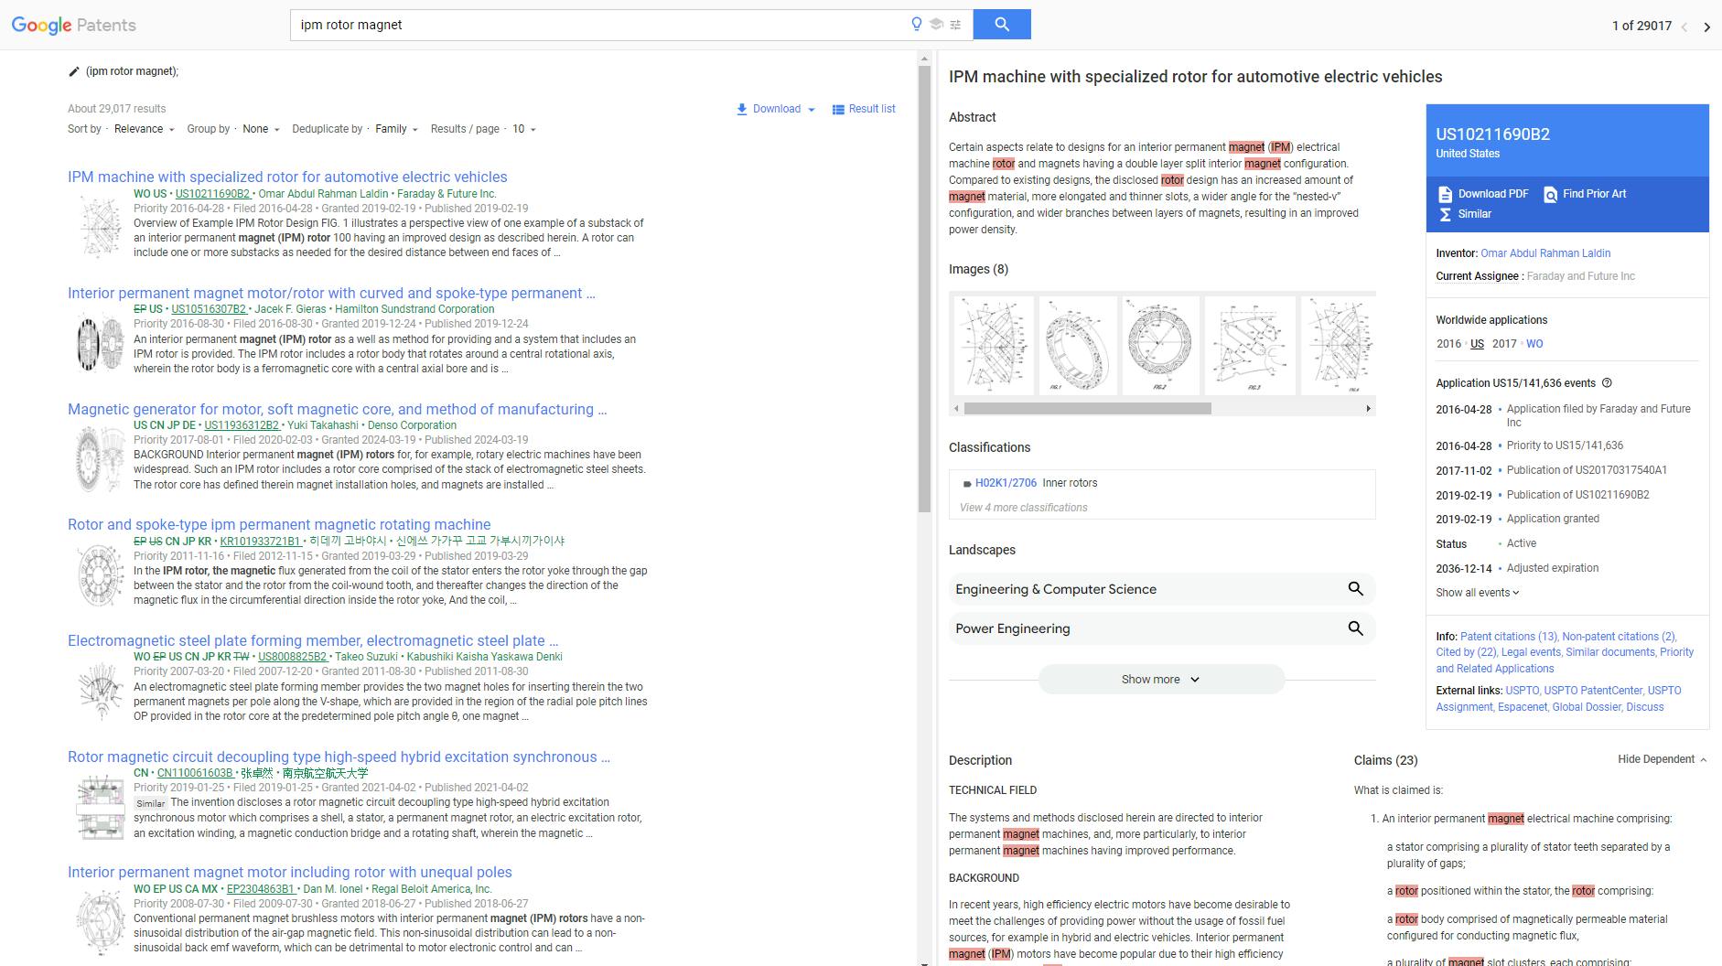Open the Download results dropdown
Screen dimensions: 1722x966
(x=776, y=109)
